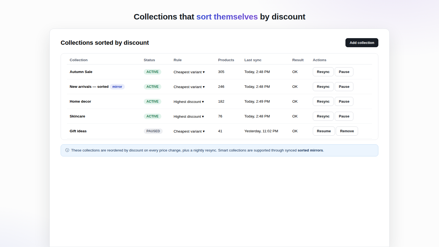Click the Home decor collection name

pyautogui.click(x=80, y=102)
